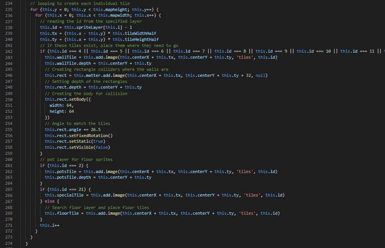Click 'setFixedRotation()' method call
Screen dimensions: 385x248
pos(91,136)
